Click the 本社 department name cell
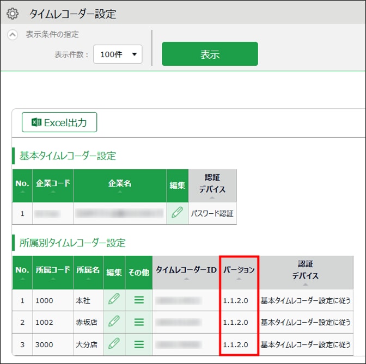This screenshot has width=366, height=364. coord(88,300)
